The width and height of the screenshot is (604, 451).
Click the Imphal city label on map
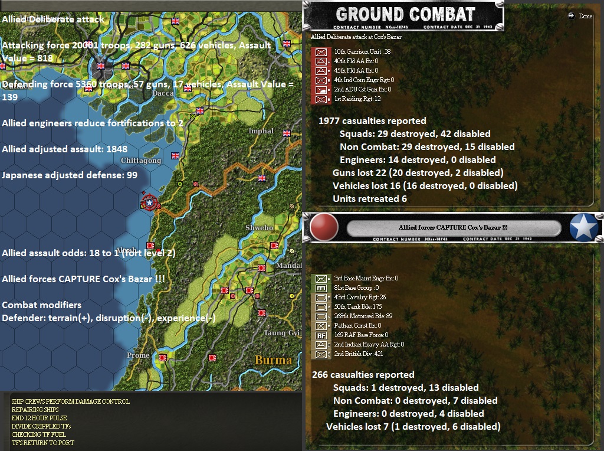click(x=261, y=131)
